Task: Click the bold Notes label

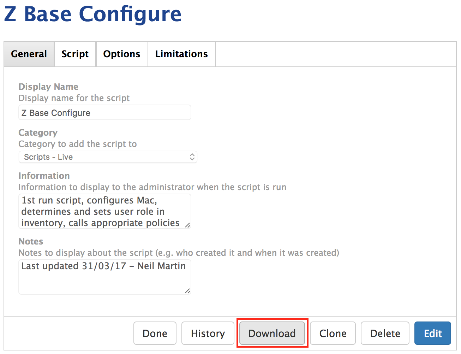Action: click(x=31, y=242)
